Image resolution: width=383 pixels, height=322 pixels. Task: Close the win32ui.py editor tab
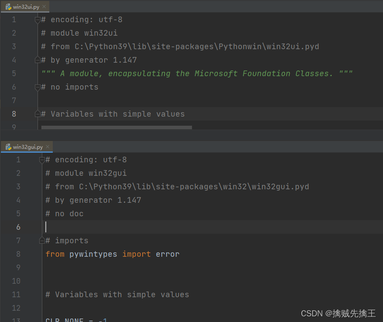point(44,7)
